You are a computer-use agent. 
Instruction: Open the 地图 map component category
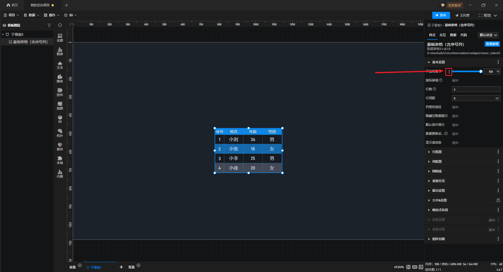(x=60, y=106)
